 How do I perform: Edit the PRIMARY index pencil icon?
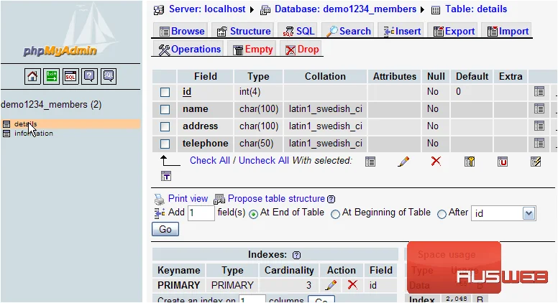tap(331, 285)
